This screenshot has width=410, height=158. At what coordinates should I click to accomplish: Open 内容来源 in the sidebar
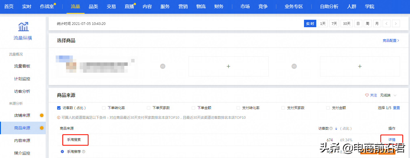click(x=22, y=141)
